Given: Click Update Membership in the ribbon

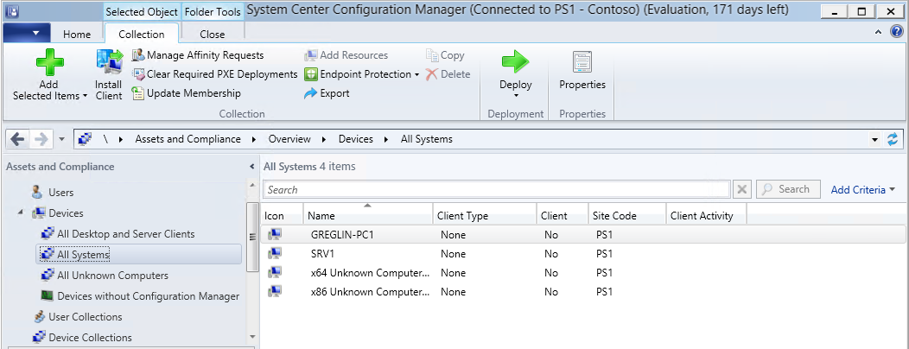Looking at the screenshot, I should [x=186, y=93].
